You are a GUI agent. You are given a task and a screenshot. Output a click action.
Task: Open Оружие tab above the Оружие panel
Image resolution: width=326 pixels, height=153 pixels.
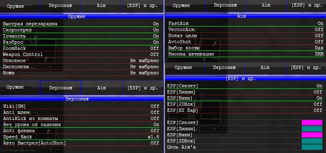pyautogui.click(x=20, y=6)
